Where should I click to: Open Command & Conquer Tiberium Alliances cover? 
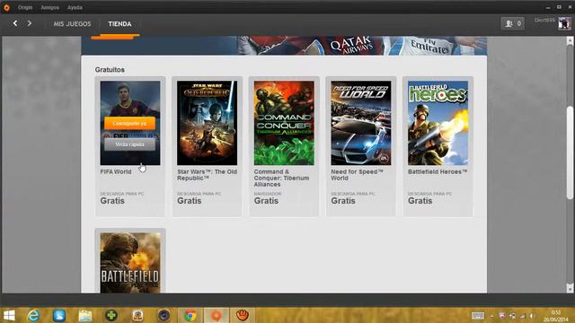(284, 123)
